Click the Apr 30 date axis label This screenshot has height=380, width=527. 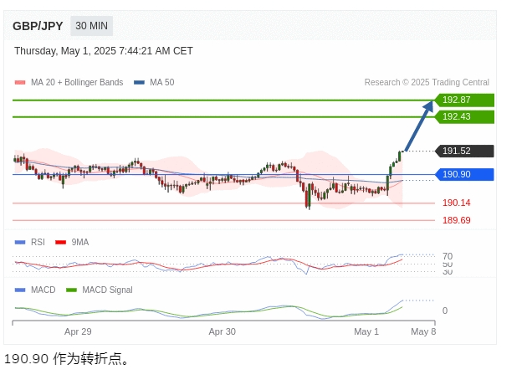point(223,331)
